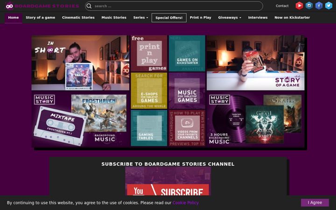Open the E-shops for tabletop games tile
Screen dimensions: 336x210
point(149,91)
